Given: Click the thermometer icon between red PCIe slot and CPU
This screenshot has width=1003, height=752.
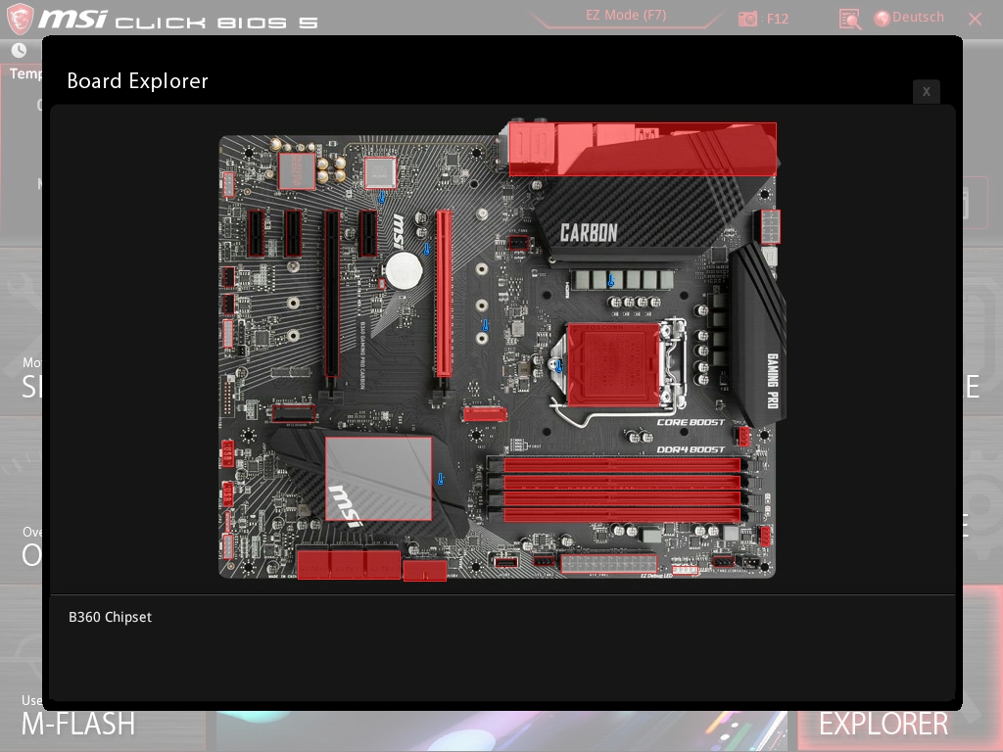Looking at the screenshot, I should click(485, 325).
